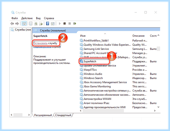Select Quality Windows Audio Video Experience service

pos(107,45)
